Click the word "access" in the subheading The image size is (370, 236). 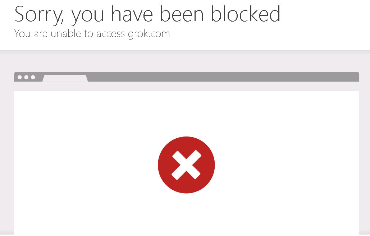click(111, 34)
